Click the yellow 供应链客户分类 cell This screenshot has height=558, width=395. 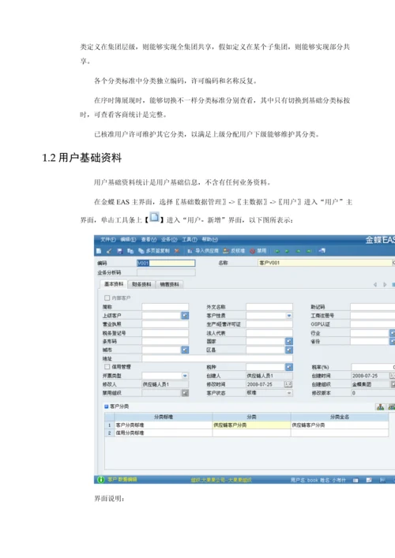(251, 425)
